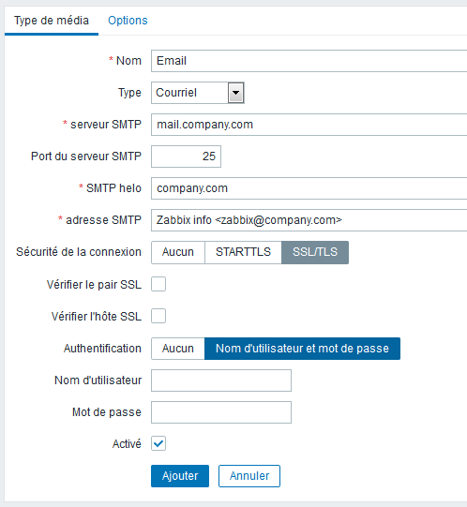
Task: Enable Vérifier le pair SSL checkbox
Action: pos(158,284)
